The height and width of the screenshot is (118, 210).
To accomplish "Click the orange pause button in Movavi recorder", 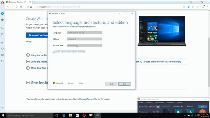I will (202, 111).
